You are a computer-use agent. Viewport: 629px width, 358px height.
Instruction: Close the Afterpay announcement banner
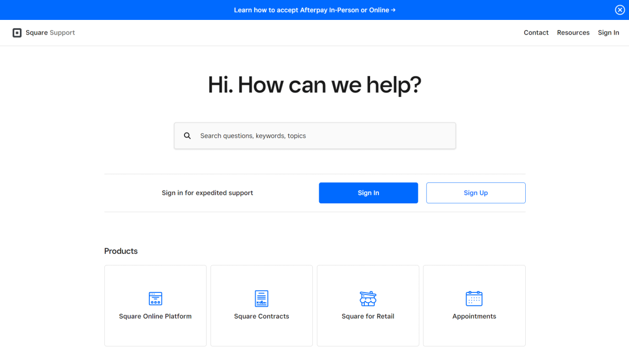coord(620,10)
